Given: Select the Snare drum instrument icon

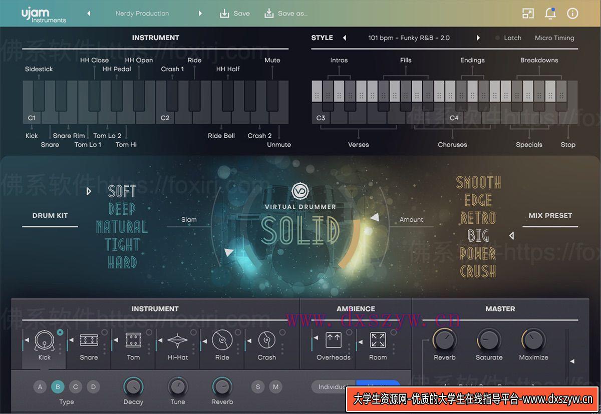Looking at the screenshot, I should (89, 340).
